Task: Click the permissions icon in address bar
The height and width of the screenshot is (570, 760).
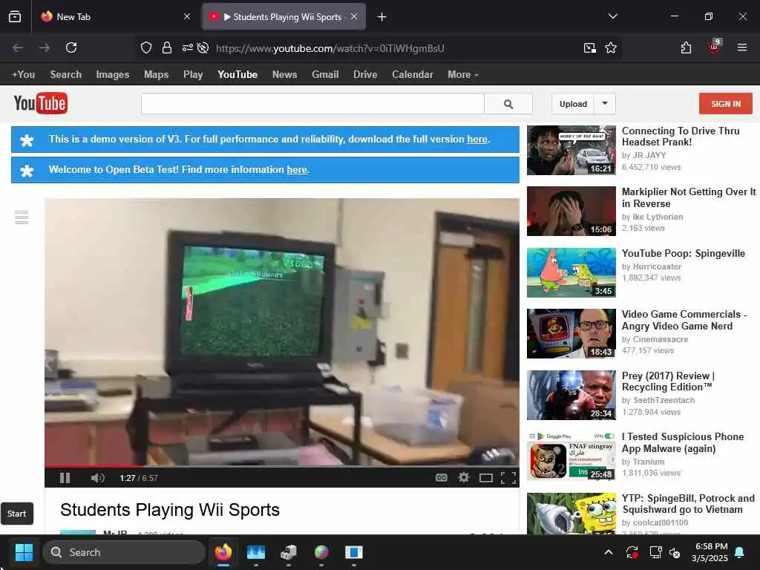Action: coord(187,48)
